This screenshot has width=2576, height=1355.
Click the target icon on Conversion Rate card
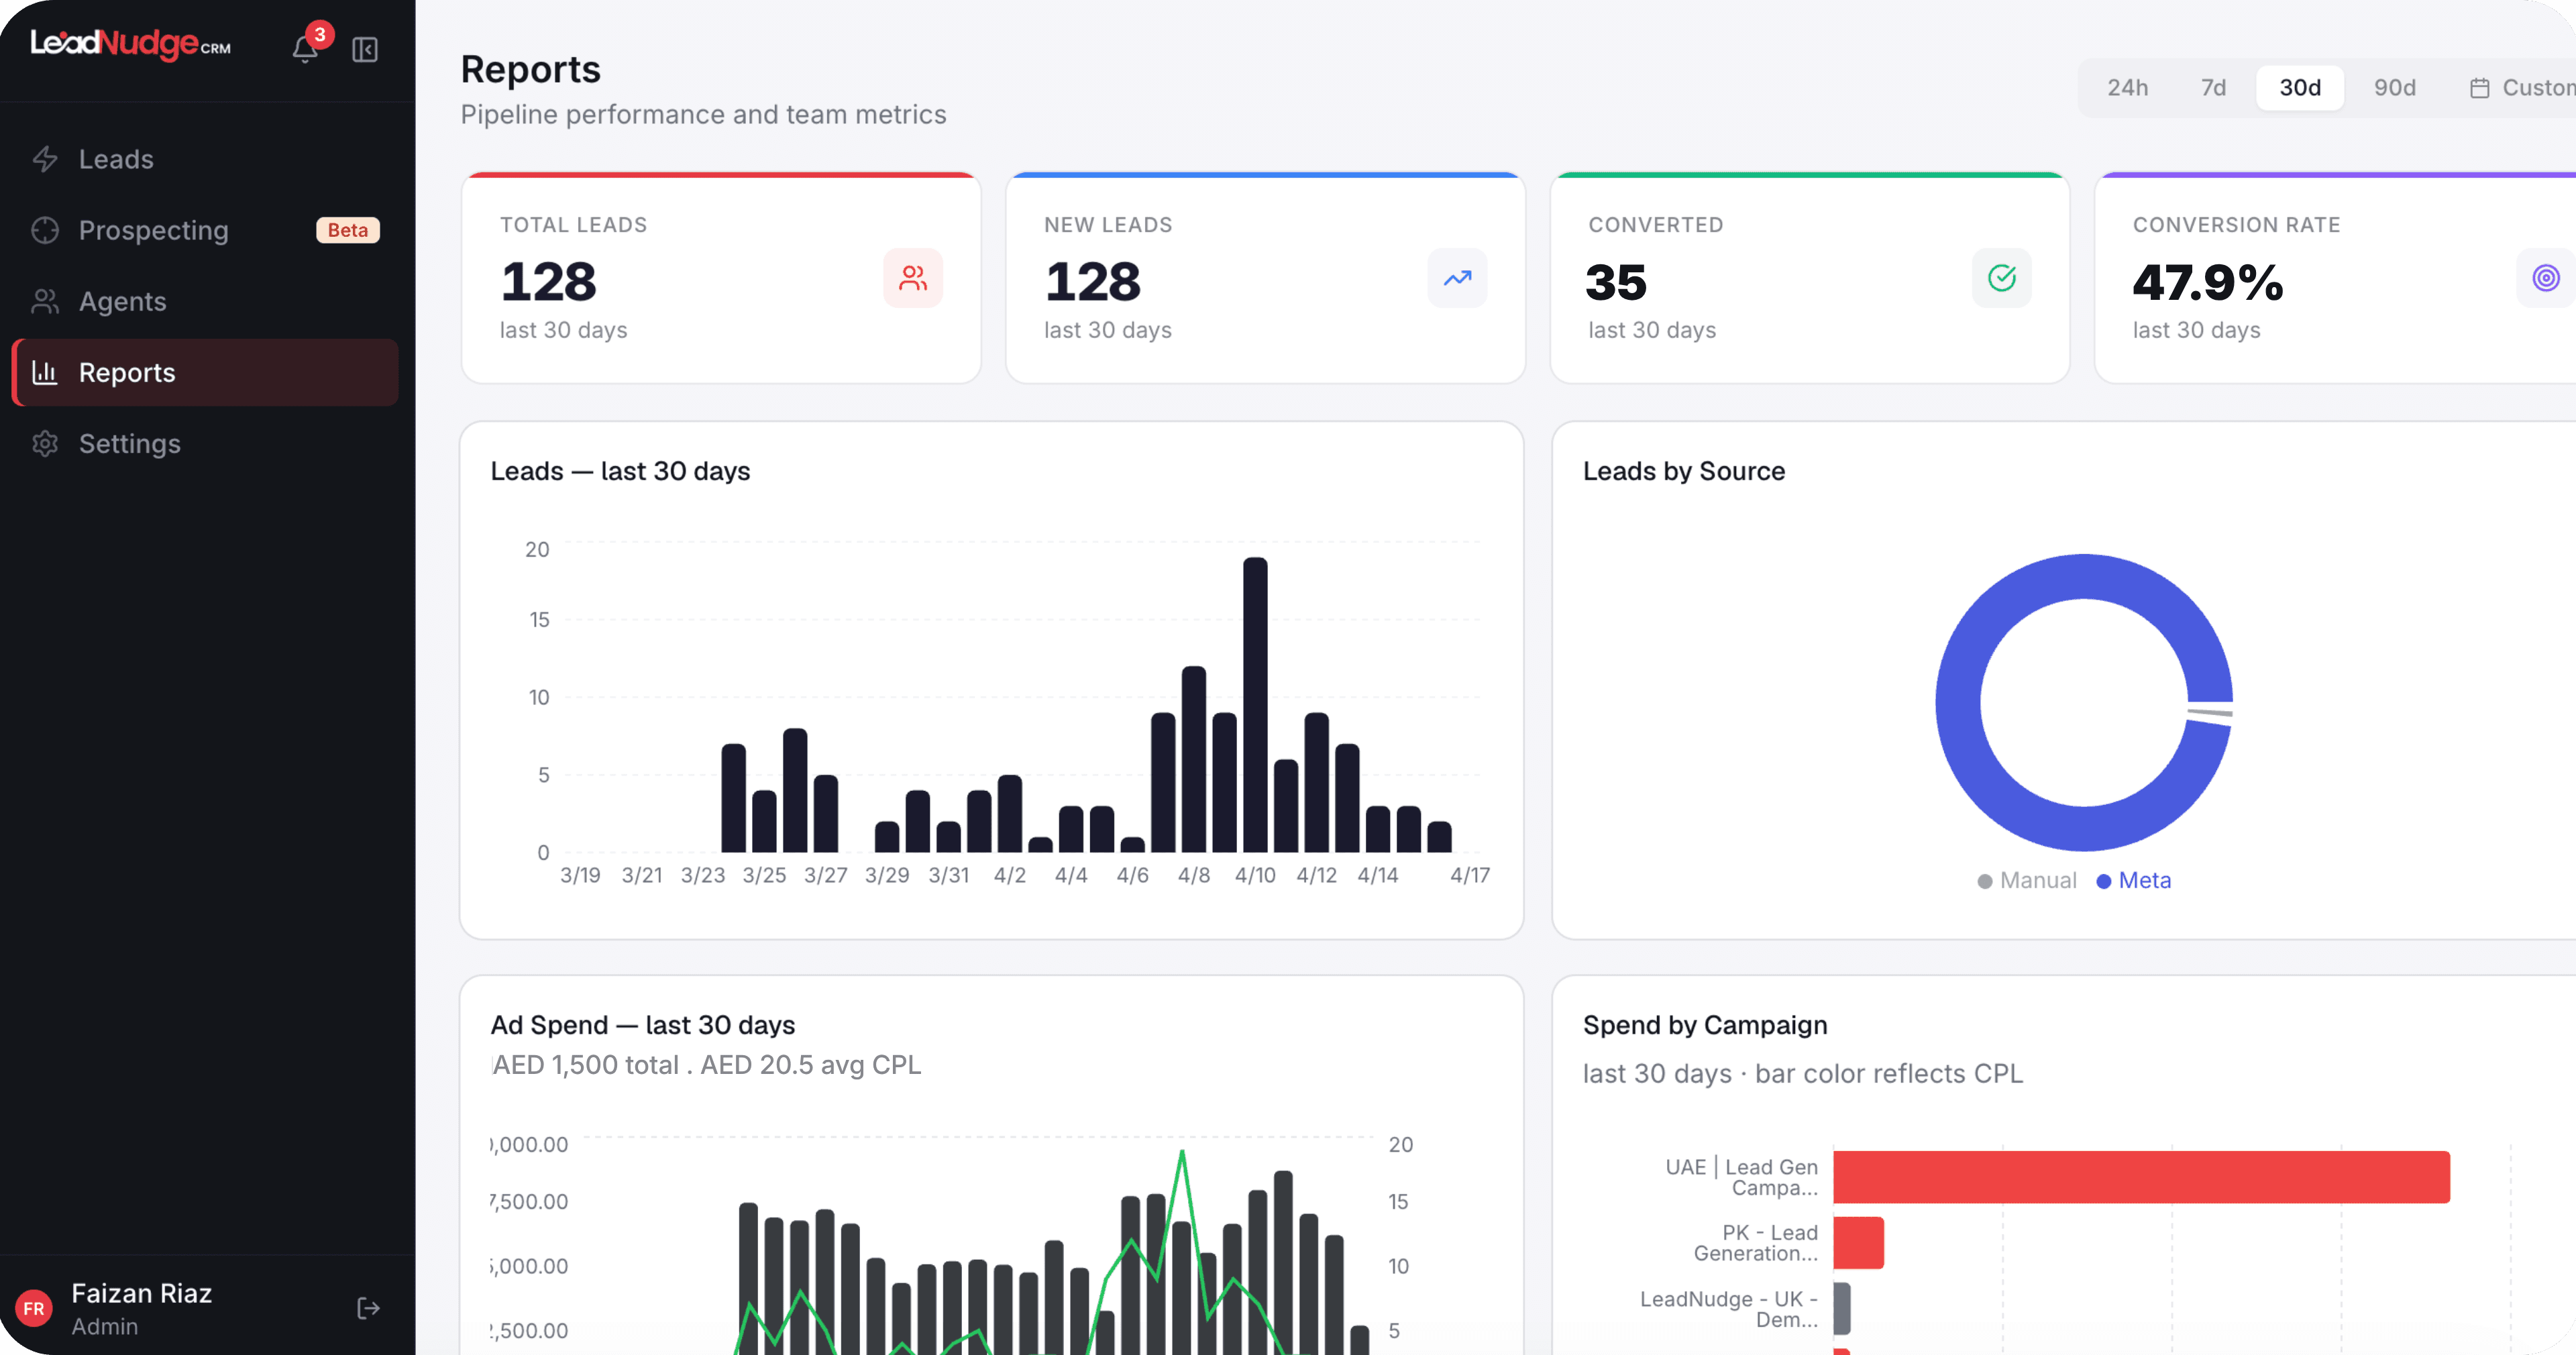tap(2546, 278)
